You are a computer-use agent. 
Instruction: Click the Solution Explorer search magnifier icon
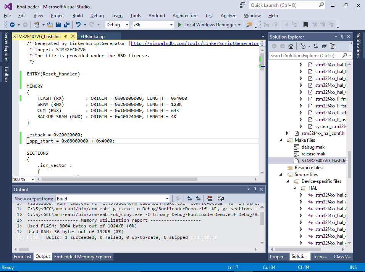tap(344, 55)
